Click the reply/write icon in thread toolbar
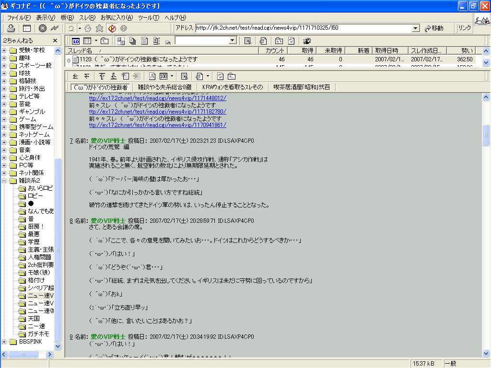The image size is (491, 368). pos(185,76)
